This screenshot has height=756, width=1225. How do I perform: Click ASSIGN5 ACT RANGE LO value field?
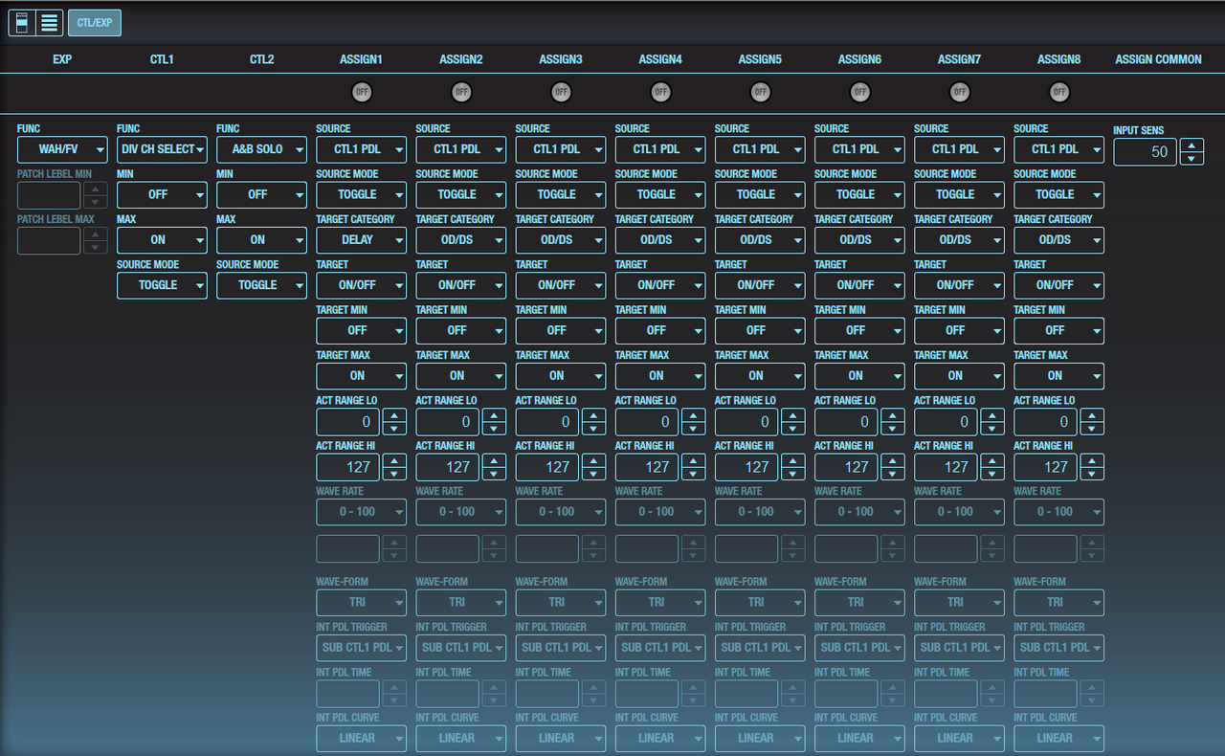[x=746, y=421]
